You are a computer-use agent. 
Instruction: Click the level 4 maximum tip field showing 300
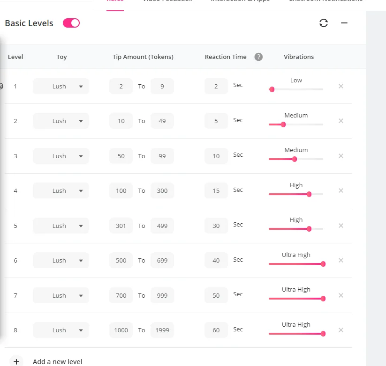(162, 190)
